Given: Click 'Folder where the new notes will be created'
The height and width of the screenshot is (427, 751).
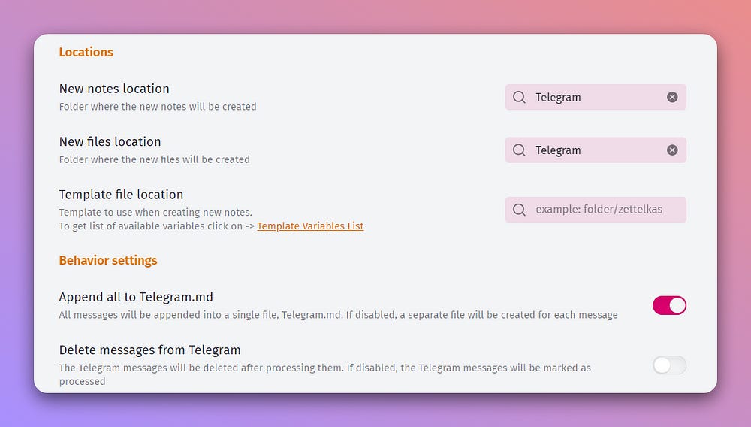Looking at the screenshot, I should point(158,107).
